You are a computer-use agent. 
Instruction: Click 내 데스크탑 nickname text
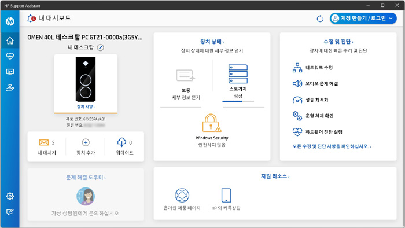[80, 47]
